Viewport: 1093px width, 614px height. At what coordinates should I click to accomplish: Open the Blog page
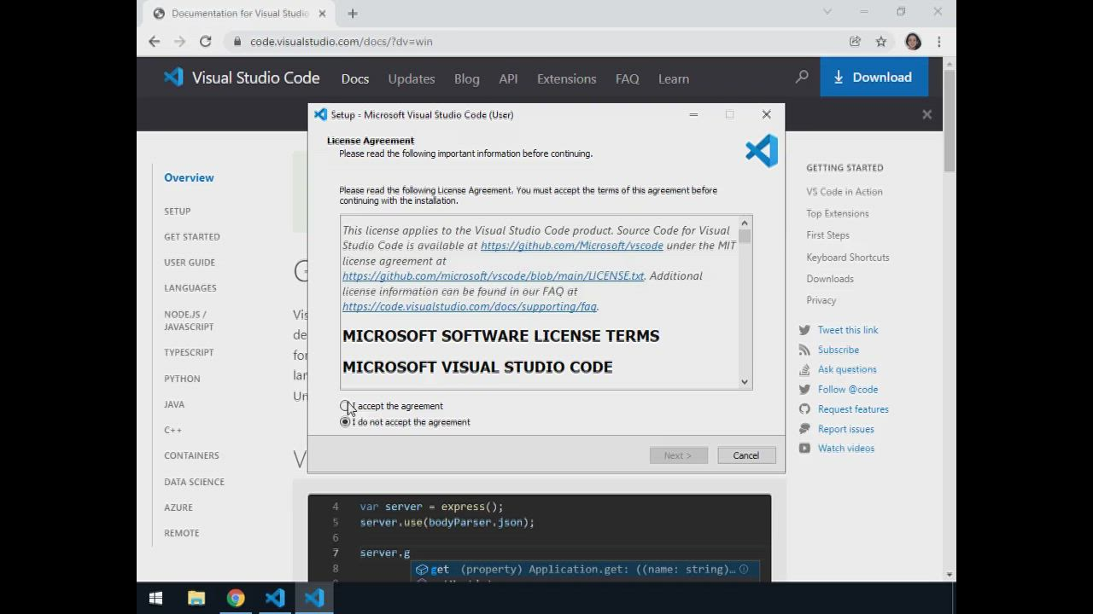coord(467,78)
